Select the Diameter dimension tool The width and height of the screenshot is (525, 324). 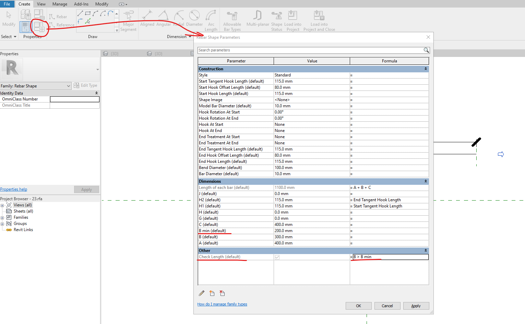coord(194,19)
